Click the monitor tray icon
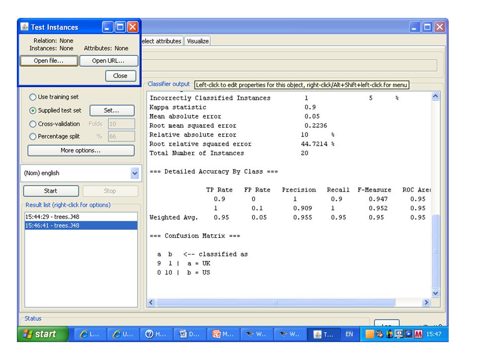 pos(399,334)
